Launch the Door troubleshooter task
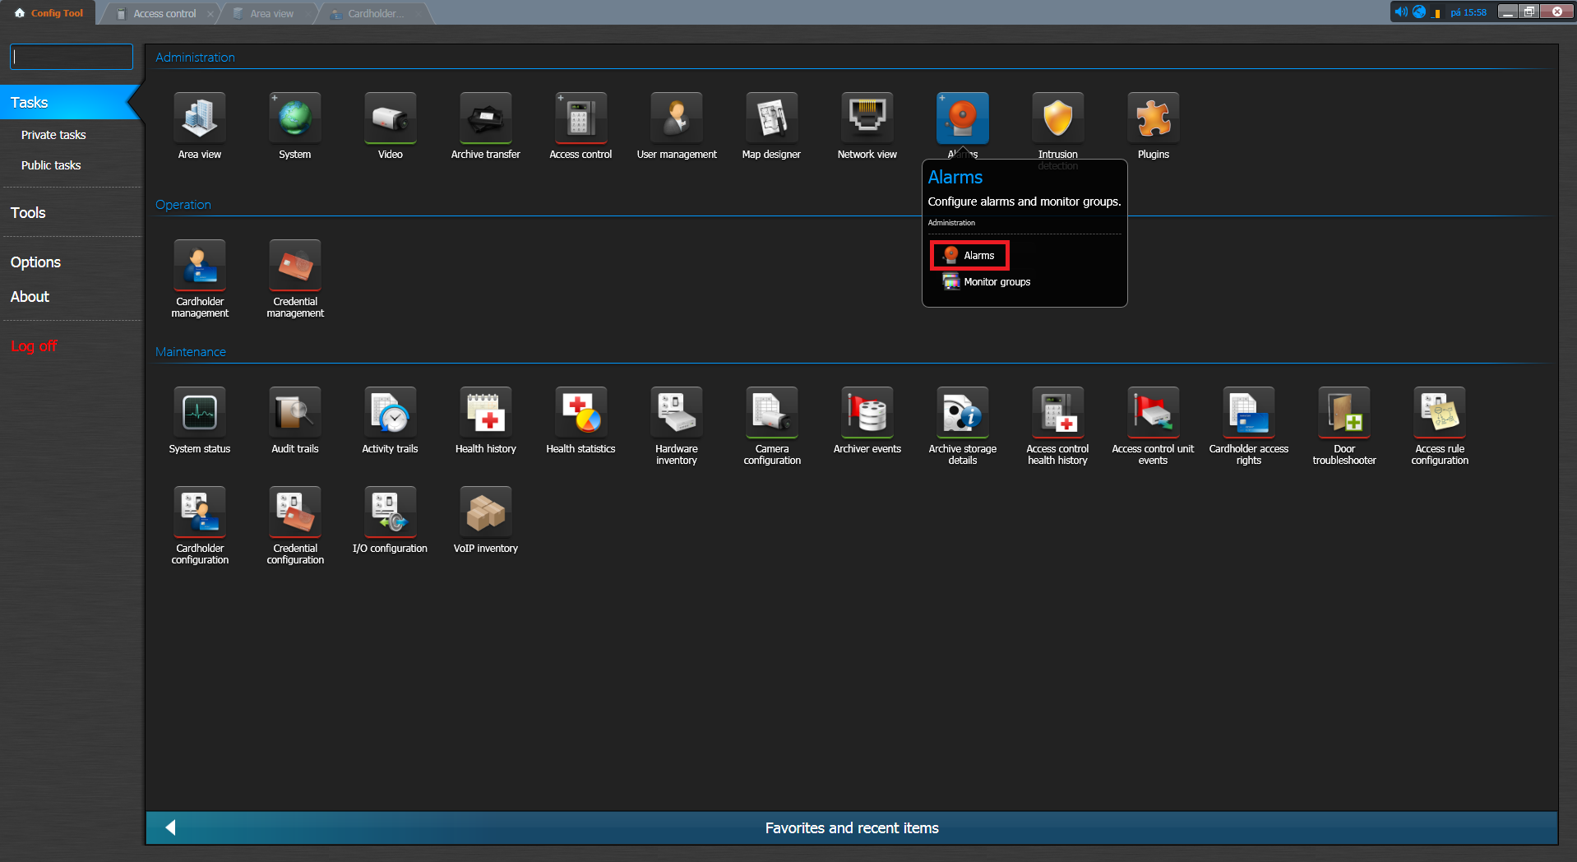The image size is (1577, 862). pos(1343,414)
